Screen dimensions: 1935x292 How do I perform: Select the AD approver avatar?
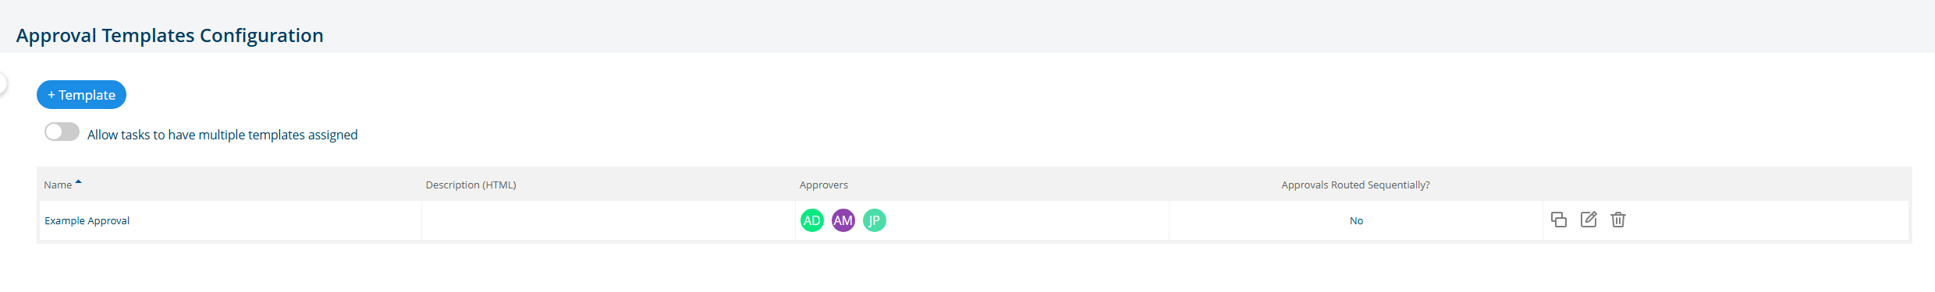[812, 220]
